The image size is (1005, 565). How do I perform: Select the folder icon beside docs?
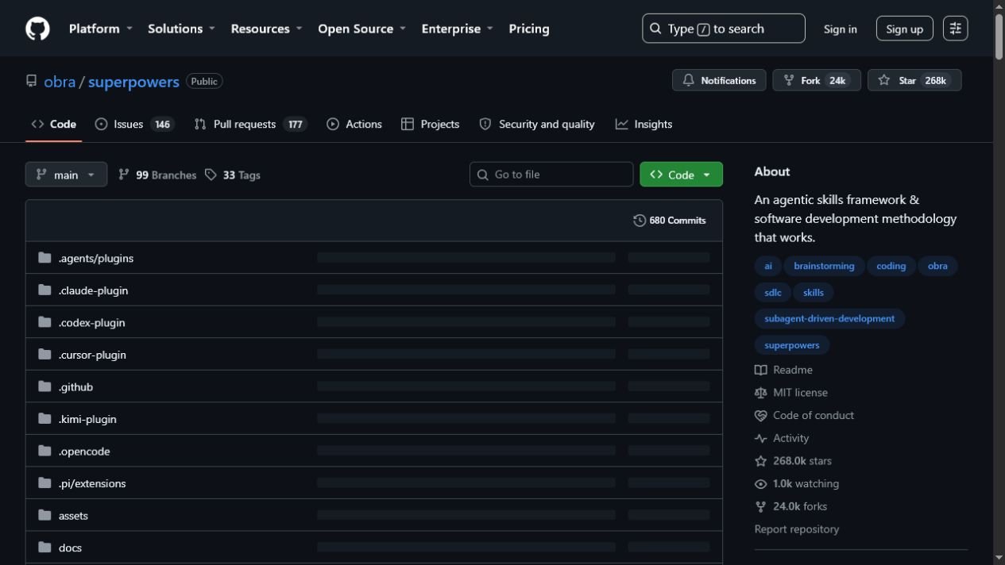click(x=44, y=547)
